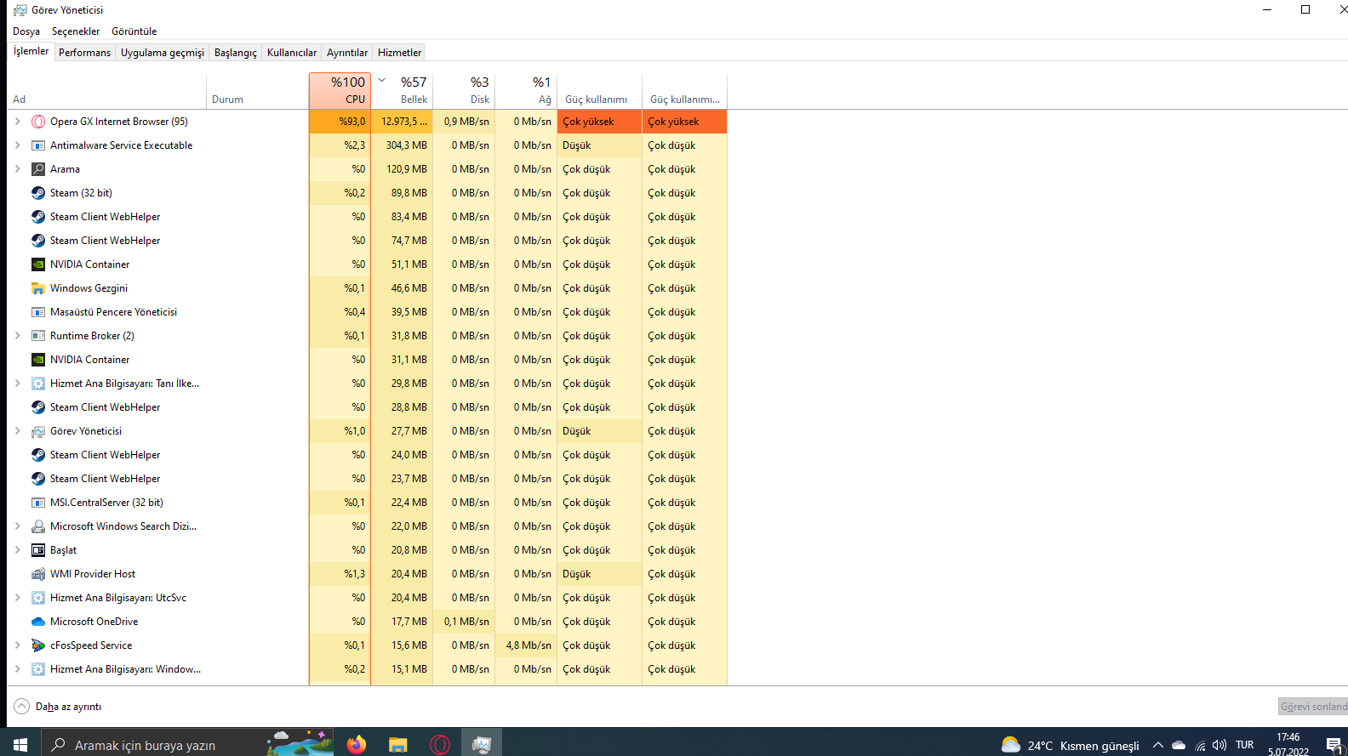Click the Task Manager taskbar icon

tap(482, 745)
